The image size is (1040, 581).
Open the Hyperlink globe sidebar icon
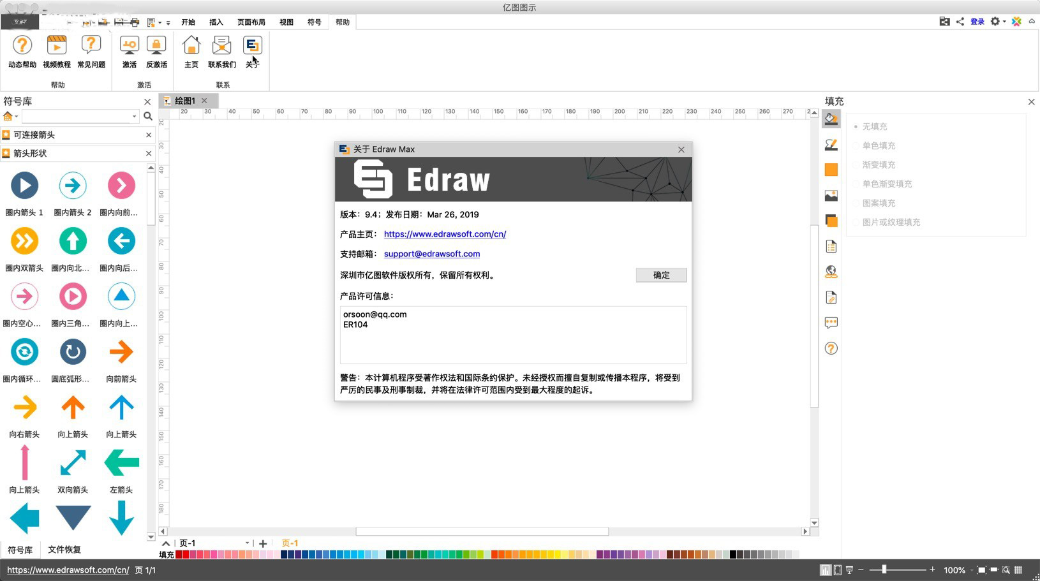click(831, 272)
